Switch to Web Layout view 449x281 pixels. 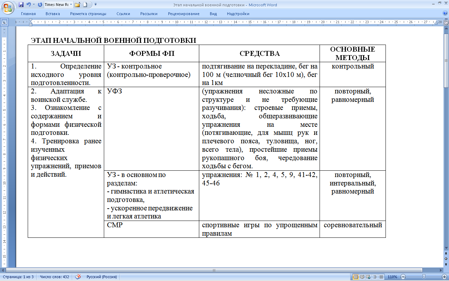coord(369,277)
